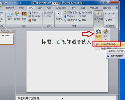Choose 文件中的影片 menu entry
This screenshot has height=100, width=125.
[106, 44]
